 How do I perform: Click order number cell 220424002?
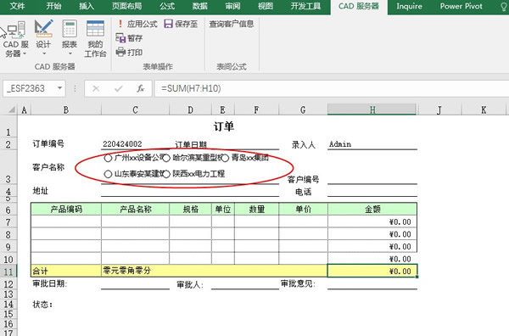(x=135, y=144)
